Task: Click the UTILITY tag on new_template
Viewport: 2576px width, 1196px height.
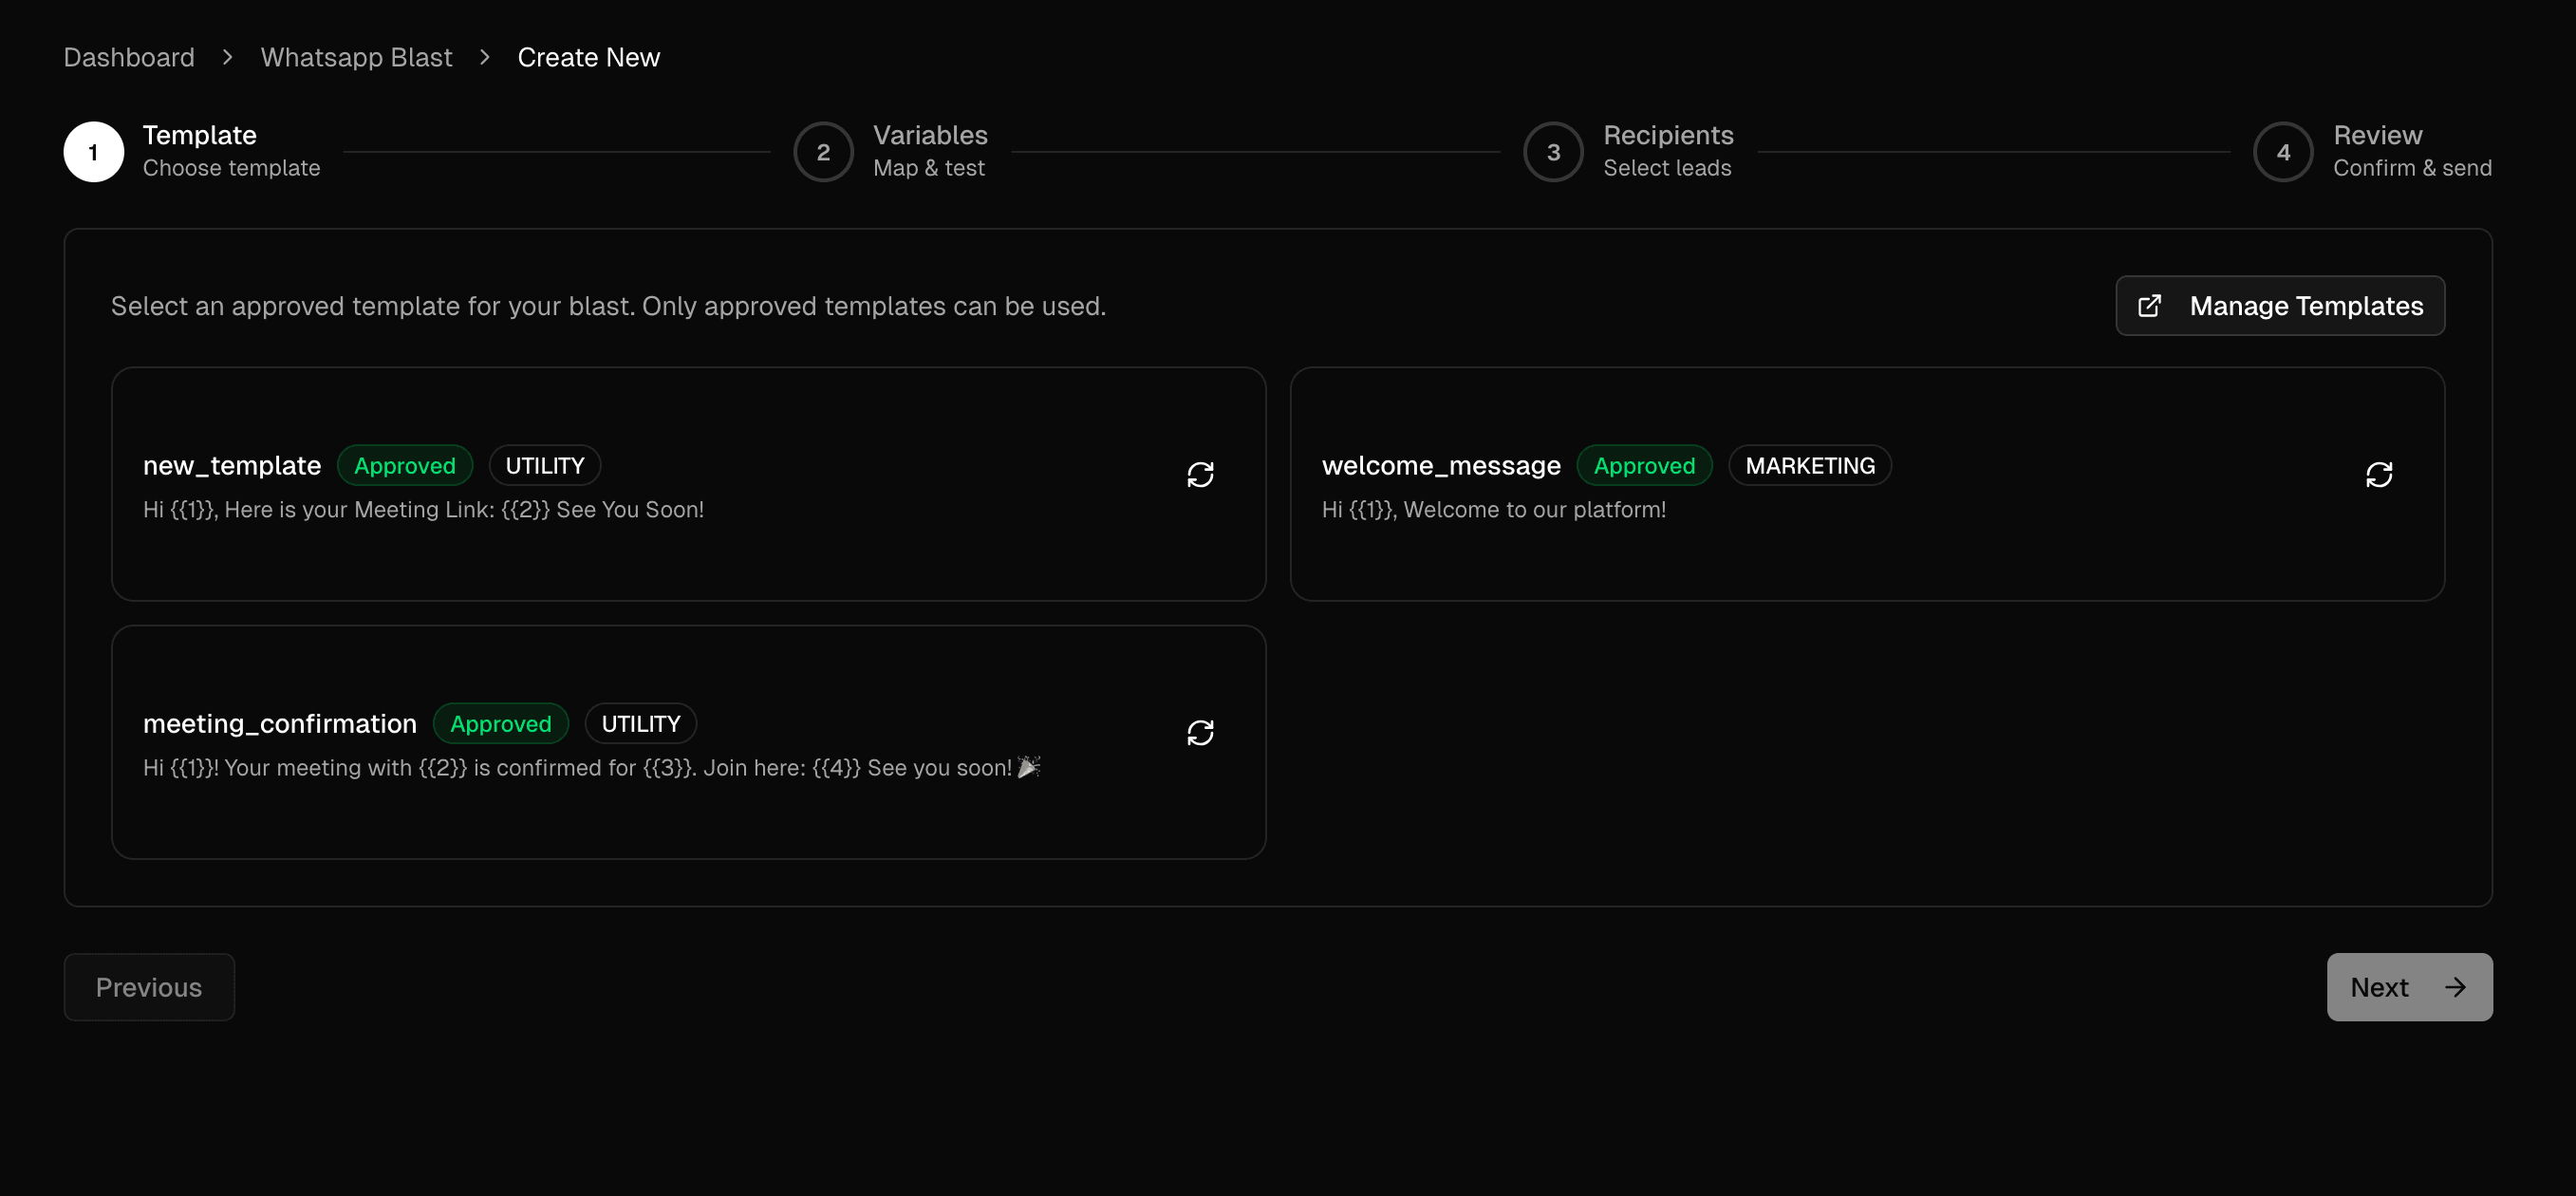Action: tap(545, 465)
